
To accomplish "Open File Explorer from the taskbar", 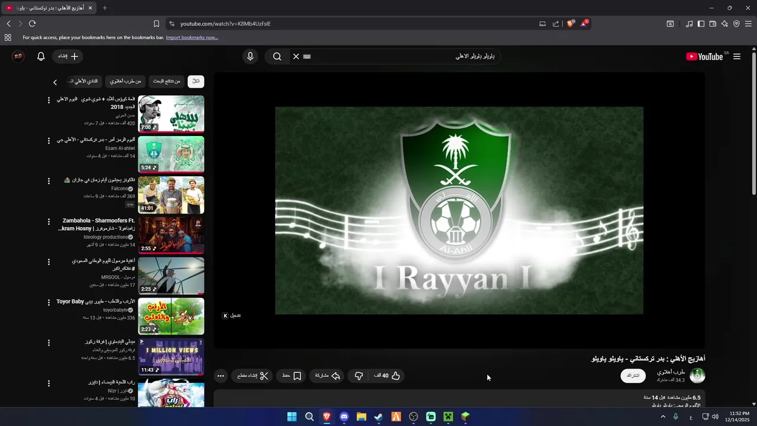I will pyautogui.click(x=361, y=417).
